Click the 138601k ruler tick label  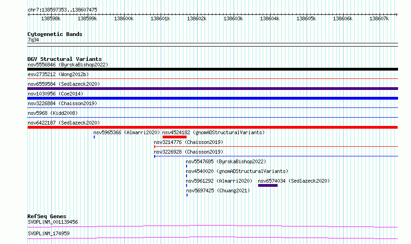(x=160, y=18)
